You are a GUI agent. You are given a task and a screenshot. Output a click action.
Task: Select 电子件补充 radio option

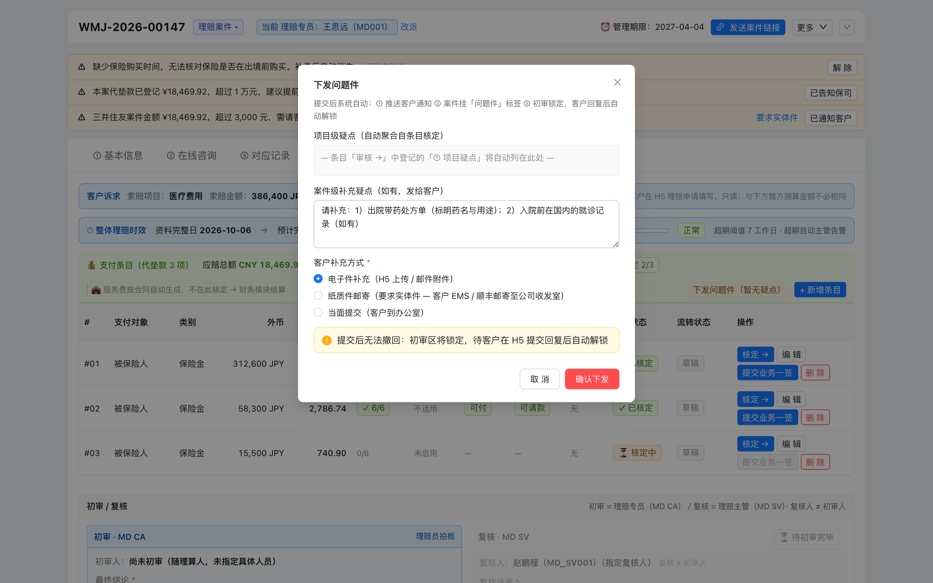tap(318, 279)
